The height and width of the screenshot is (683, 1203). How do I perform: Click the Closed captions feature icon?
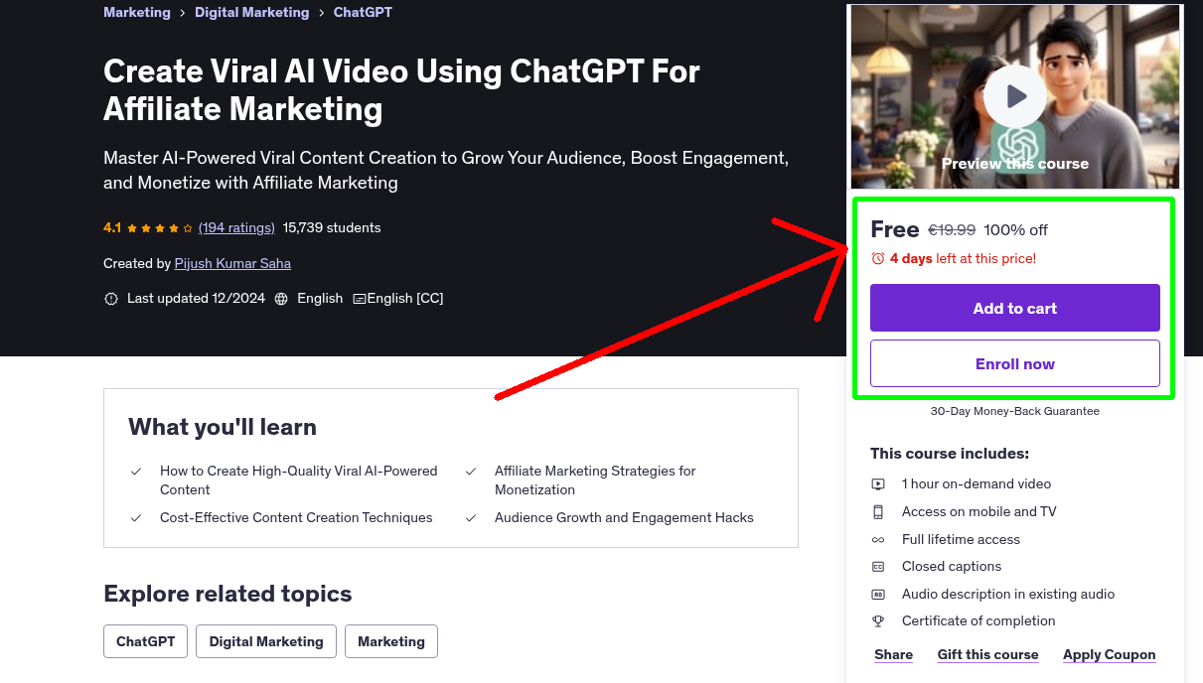coord(878,567)
